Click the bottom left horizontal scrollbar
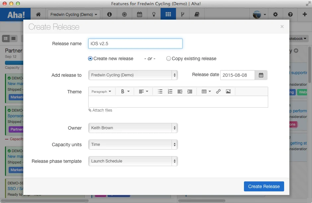The image size is (312, 203). (44, 201)
